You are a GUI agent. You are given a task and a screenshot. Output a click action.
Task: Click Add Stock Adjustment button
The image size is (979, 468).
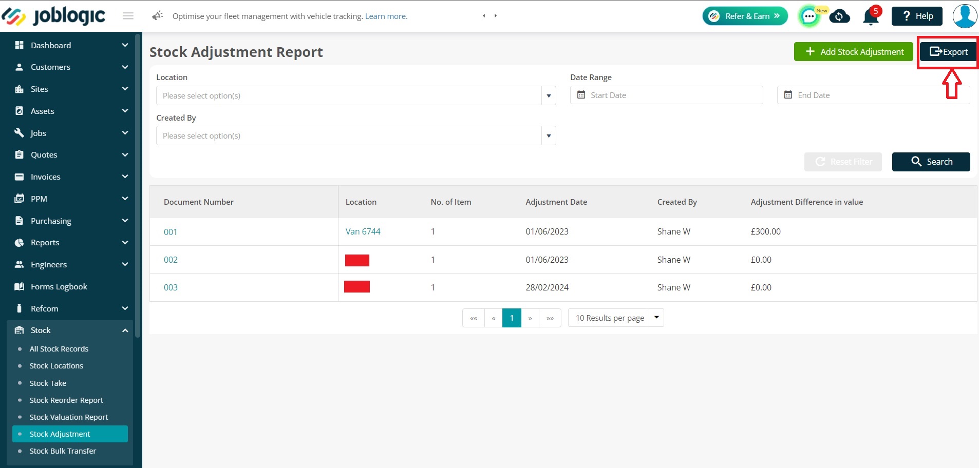click(x=853, y=52)
